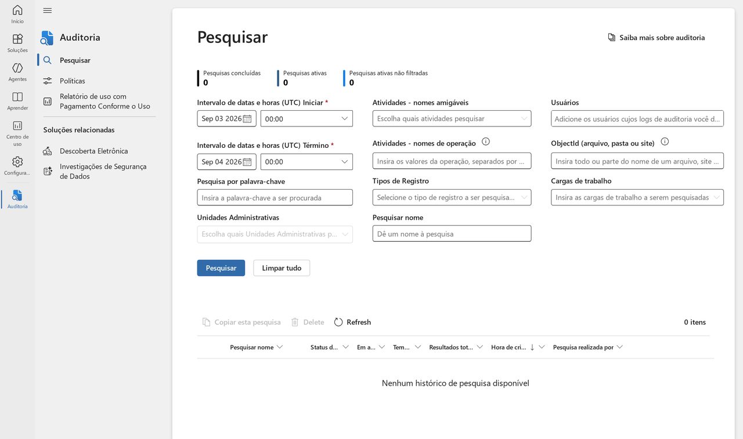The image size is (743, 439).
Task: Open the Soluções icon in the rail
Action: (x=17, y=39)
